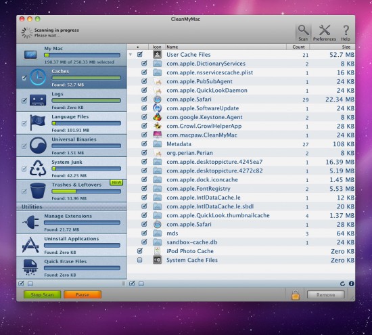Open Preferences via the tools icon

324,30
